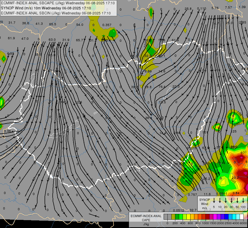Click the wind arrow above 50 m/s
248x228 pixels.
[237, 200]
